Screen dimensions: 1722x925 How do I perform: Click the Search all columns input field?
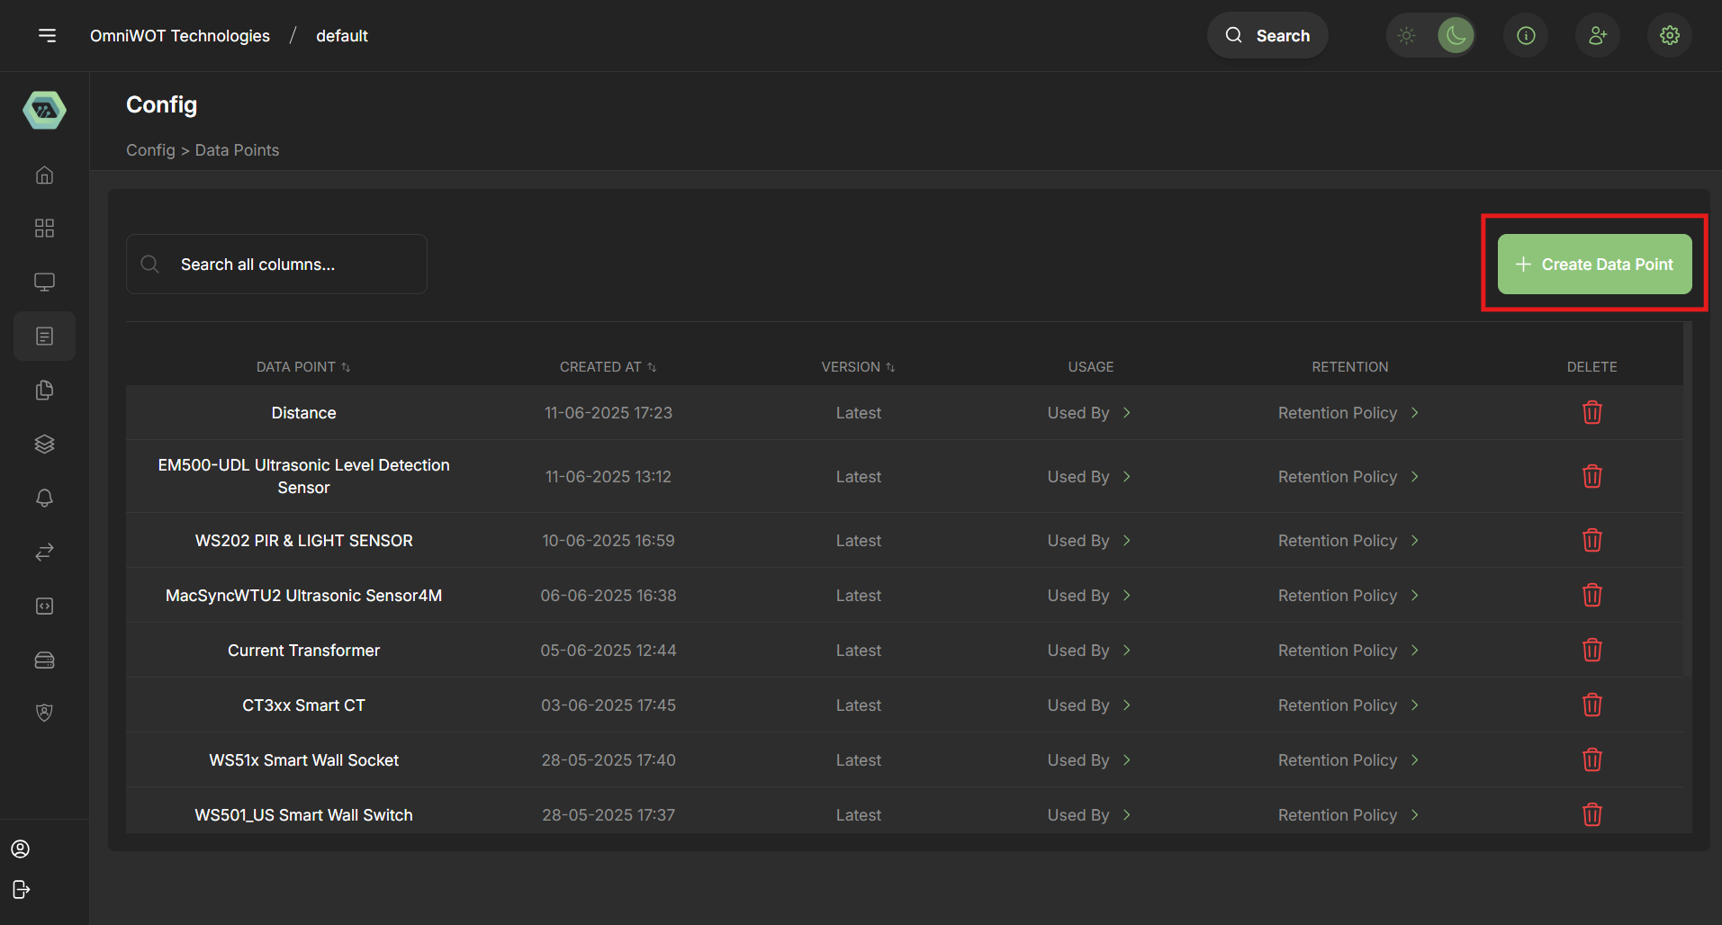coord(276,264)
